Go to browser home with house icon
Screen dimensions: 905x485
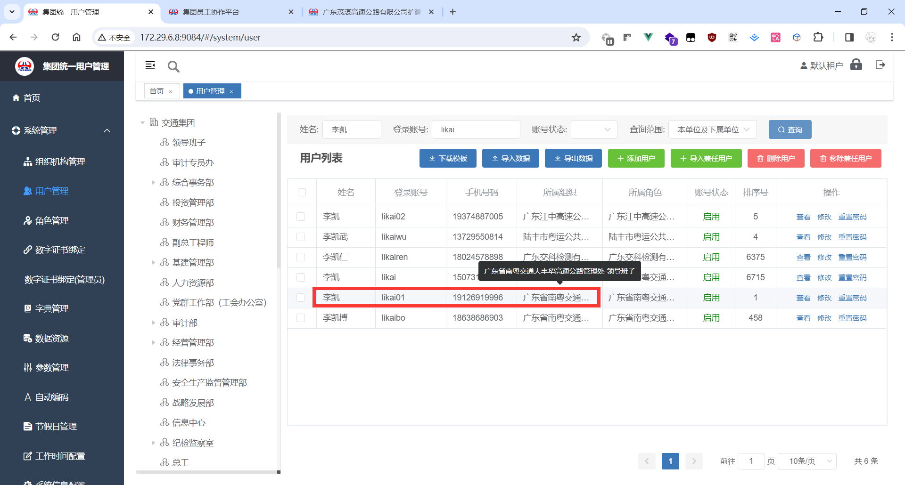pyautogui.click(x=76, y=37)
